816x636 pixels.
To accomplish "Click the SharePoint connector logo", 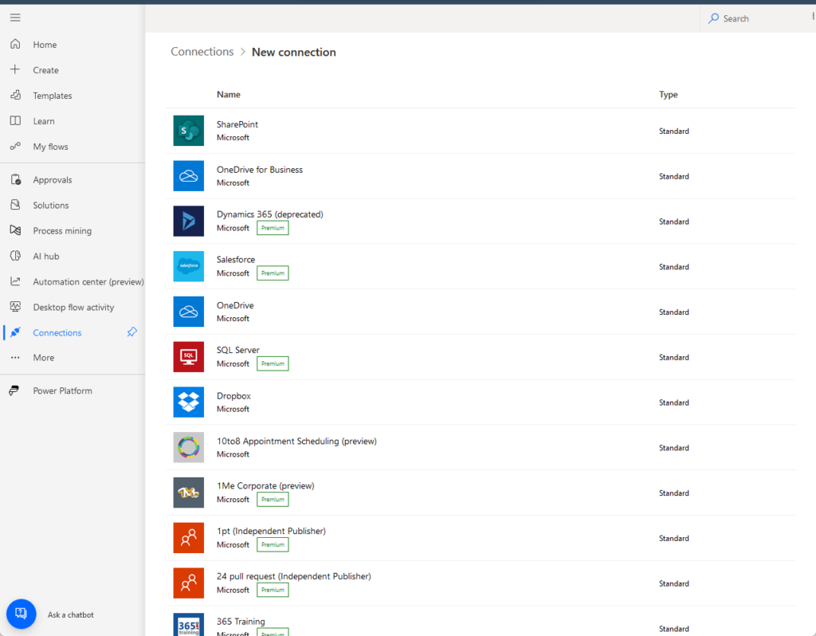I will 188,131.
